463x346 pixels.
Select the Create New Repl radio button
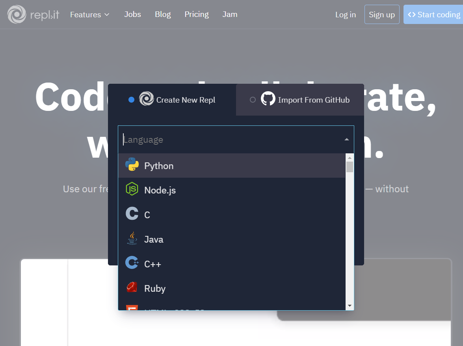(131, 100)
